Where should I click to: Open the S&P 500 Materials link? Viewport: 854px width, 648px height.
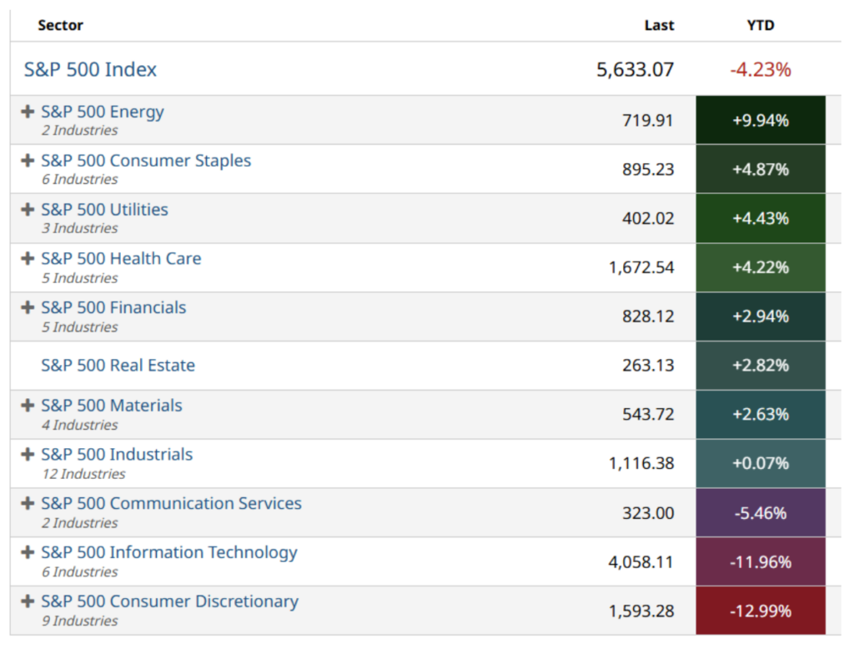pyautogui.click(x=112, y=406)
